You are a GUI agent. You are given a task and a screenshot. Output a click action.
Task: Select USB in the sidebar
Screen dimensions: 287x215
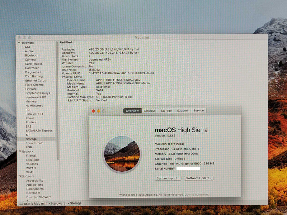29,147
